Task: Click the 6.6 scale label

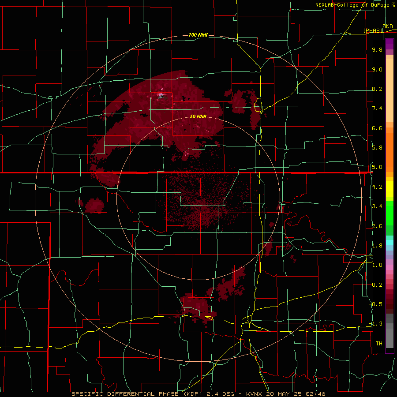Action: pyautogui.click(x=377, y=128)
